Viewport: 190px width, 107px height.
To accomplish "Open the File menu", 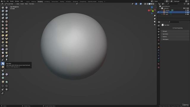I will pyautogui.click(x=4, y=1).
